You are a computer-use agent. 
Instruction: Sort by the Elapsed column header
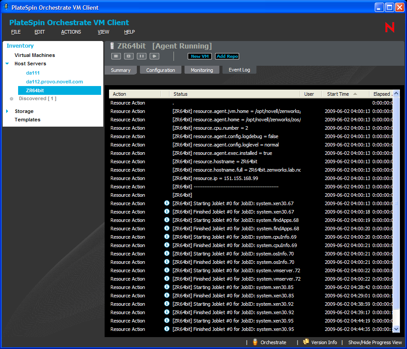point(381,94)
